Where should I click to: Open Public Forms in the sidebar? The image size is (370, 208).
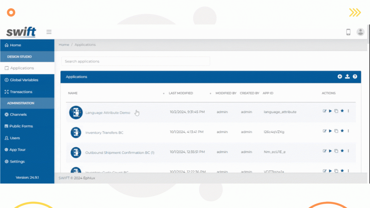tap(27, 126)
